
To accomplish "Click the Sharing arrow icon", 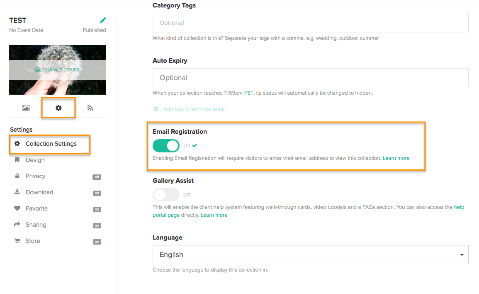I will [17, 224].
